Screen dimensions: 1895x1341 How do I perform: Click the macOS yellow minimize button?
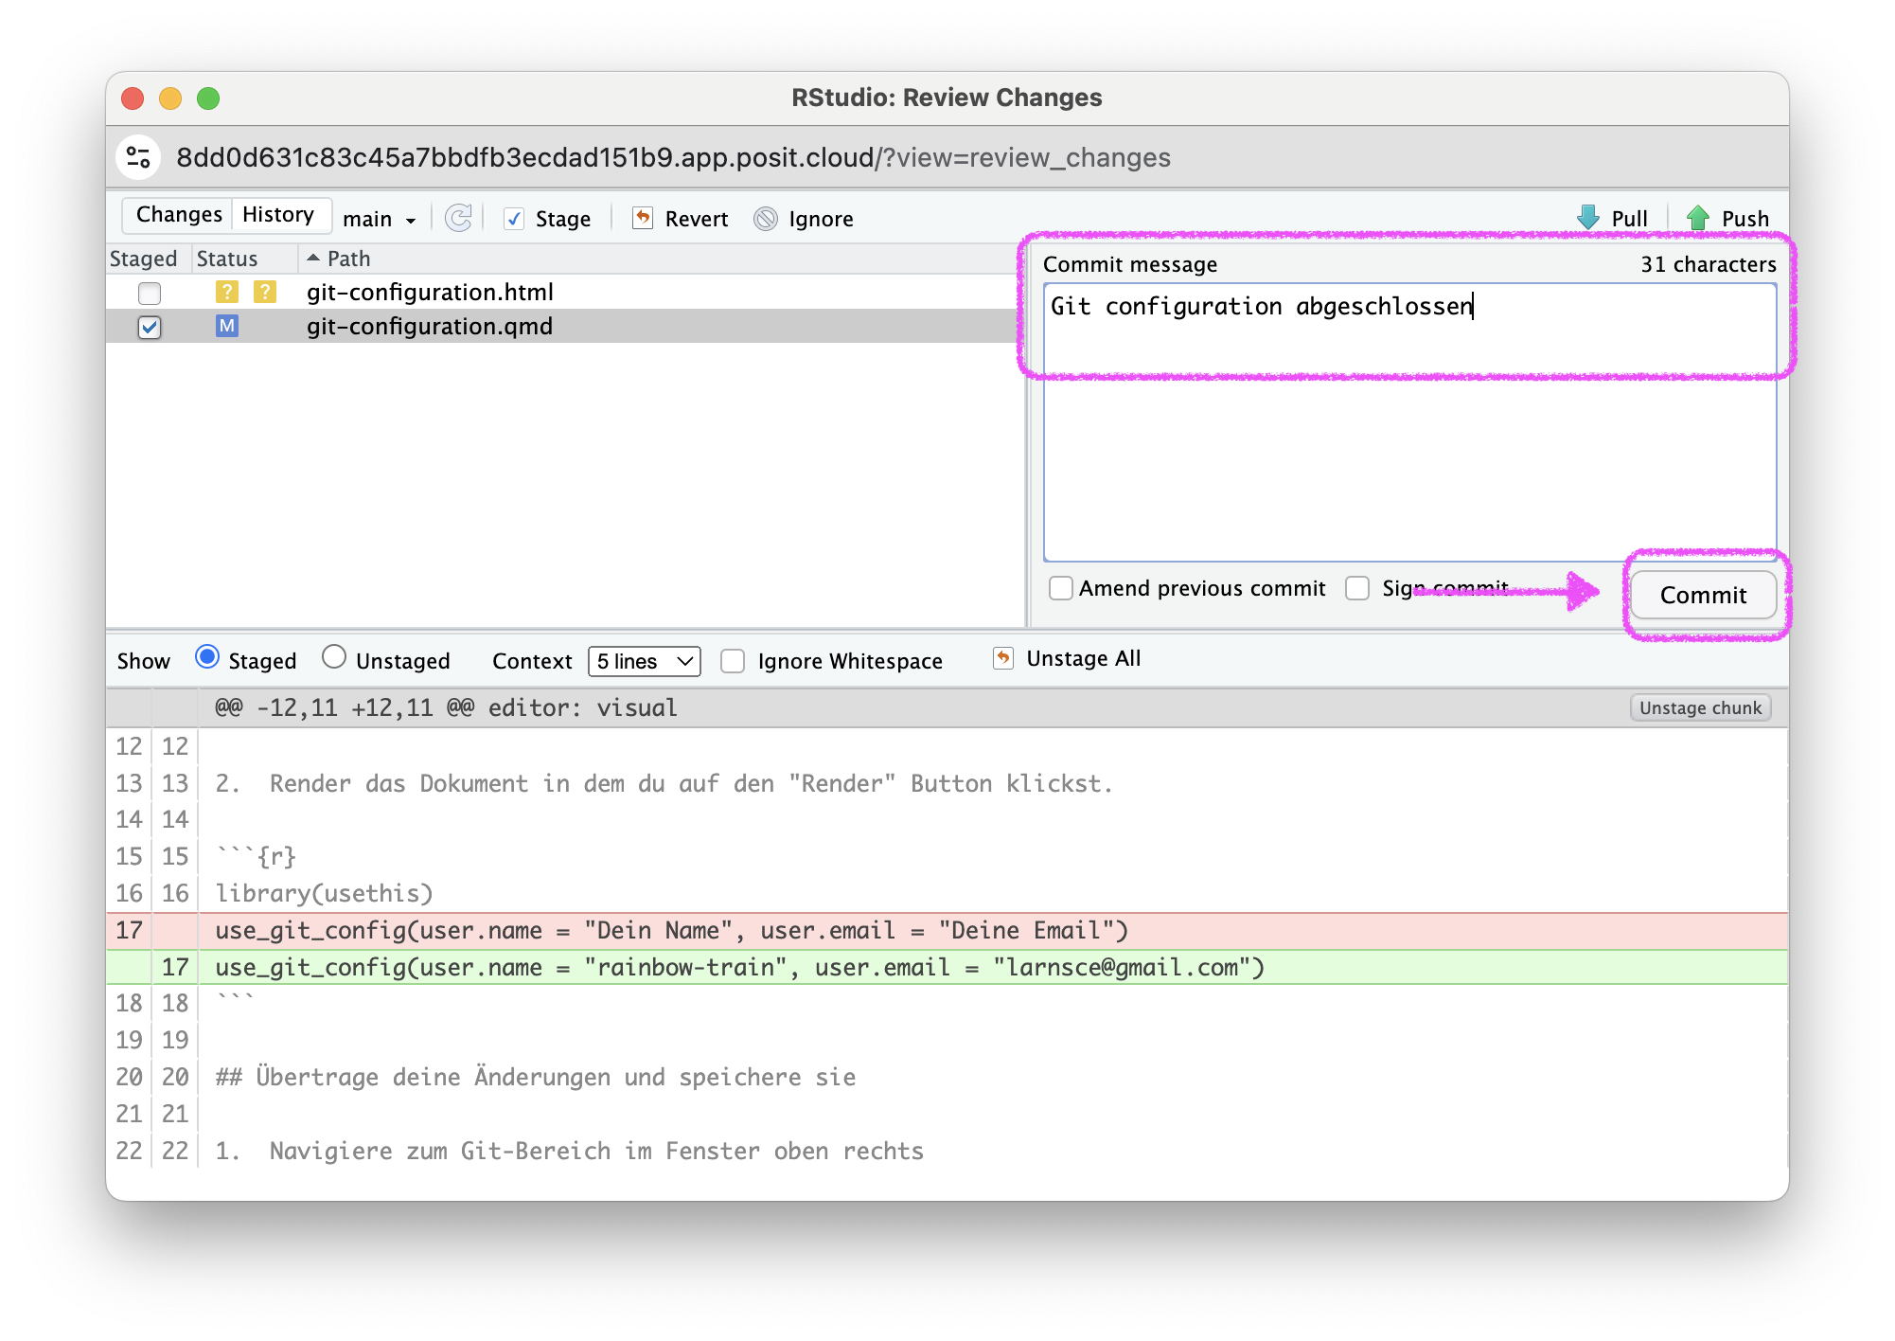click(170, 98)
